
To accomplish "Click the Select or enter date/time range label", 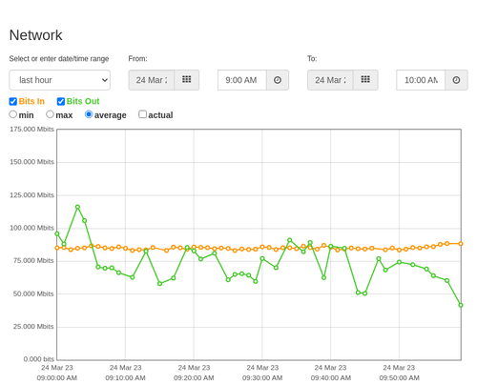I will 59,59.
